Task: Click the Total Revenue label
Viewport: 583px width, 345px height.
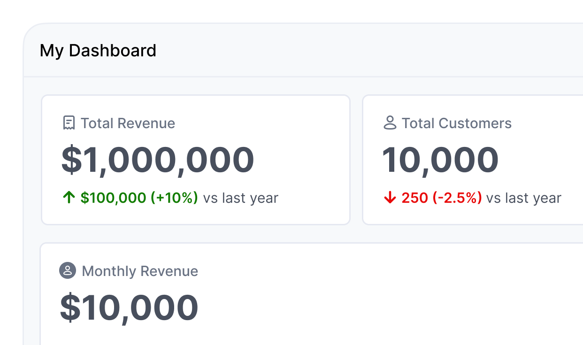Action: point(128,123)
